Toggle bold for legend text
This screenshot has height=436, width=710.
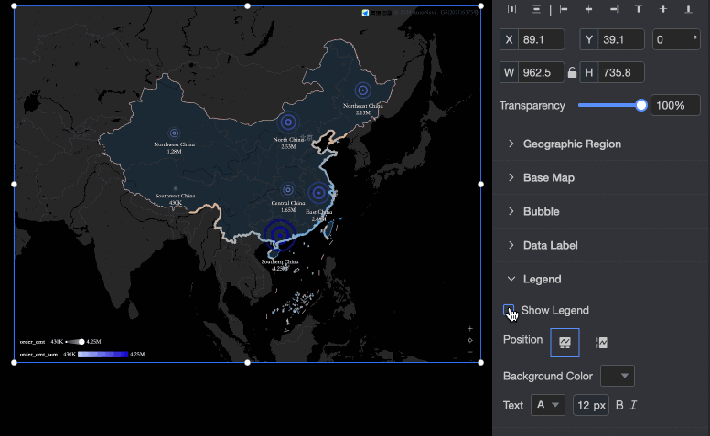click(x=619, y=405)
